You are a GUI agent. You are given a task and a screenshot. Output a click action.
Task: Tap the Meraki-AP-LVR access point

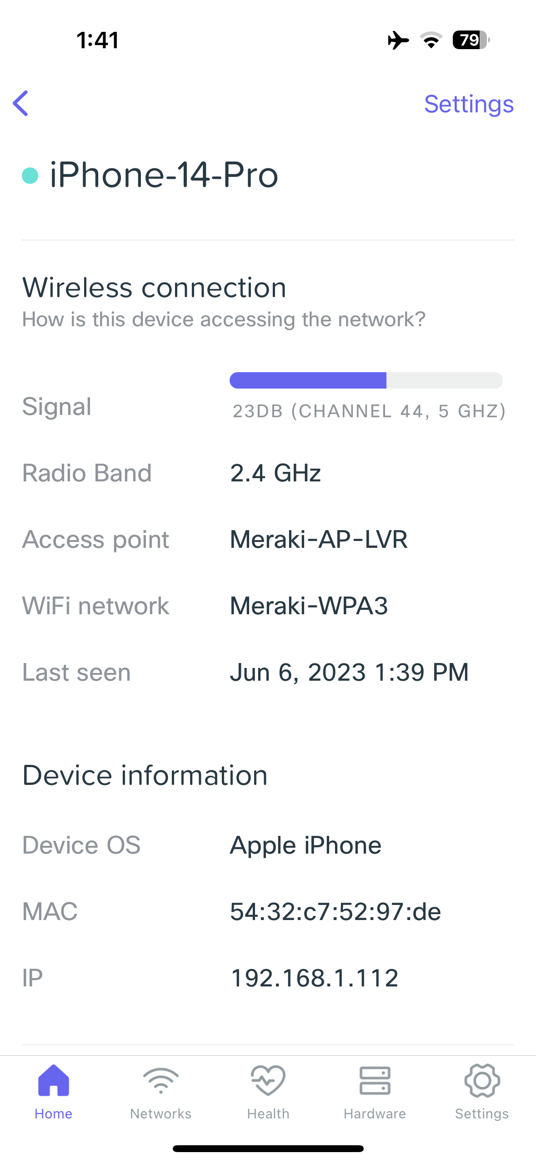[x=319, y=540]
